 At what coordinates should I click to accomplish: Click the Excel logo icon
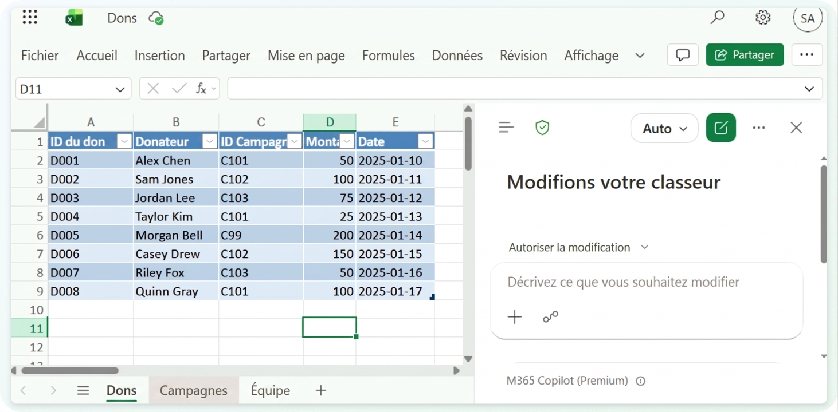pyautogui.click(x=74, y=18)
